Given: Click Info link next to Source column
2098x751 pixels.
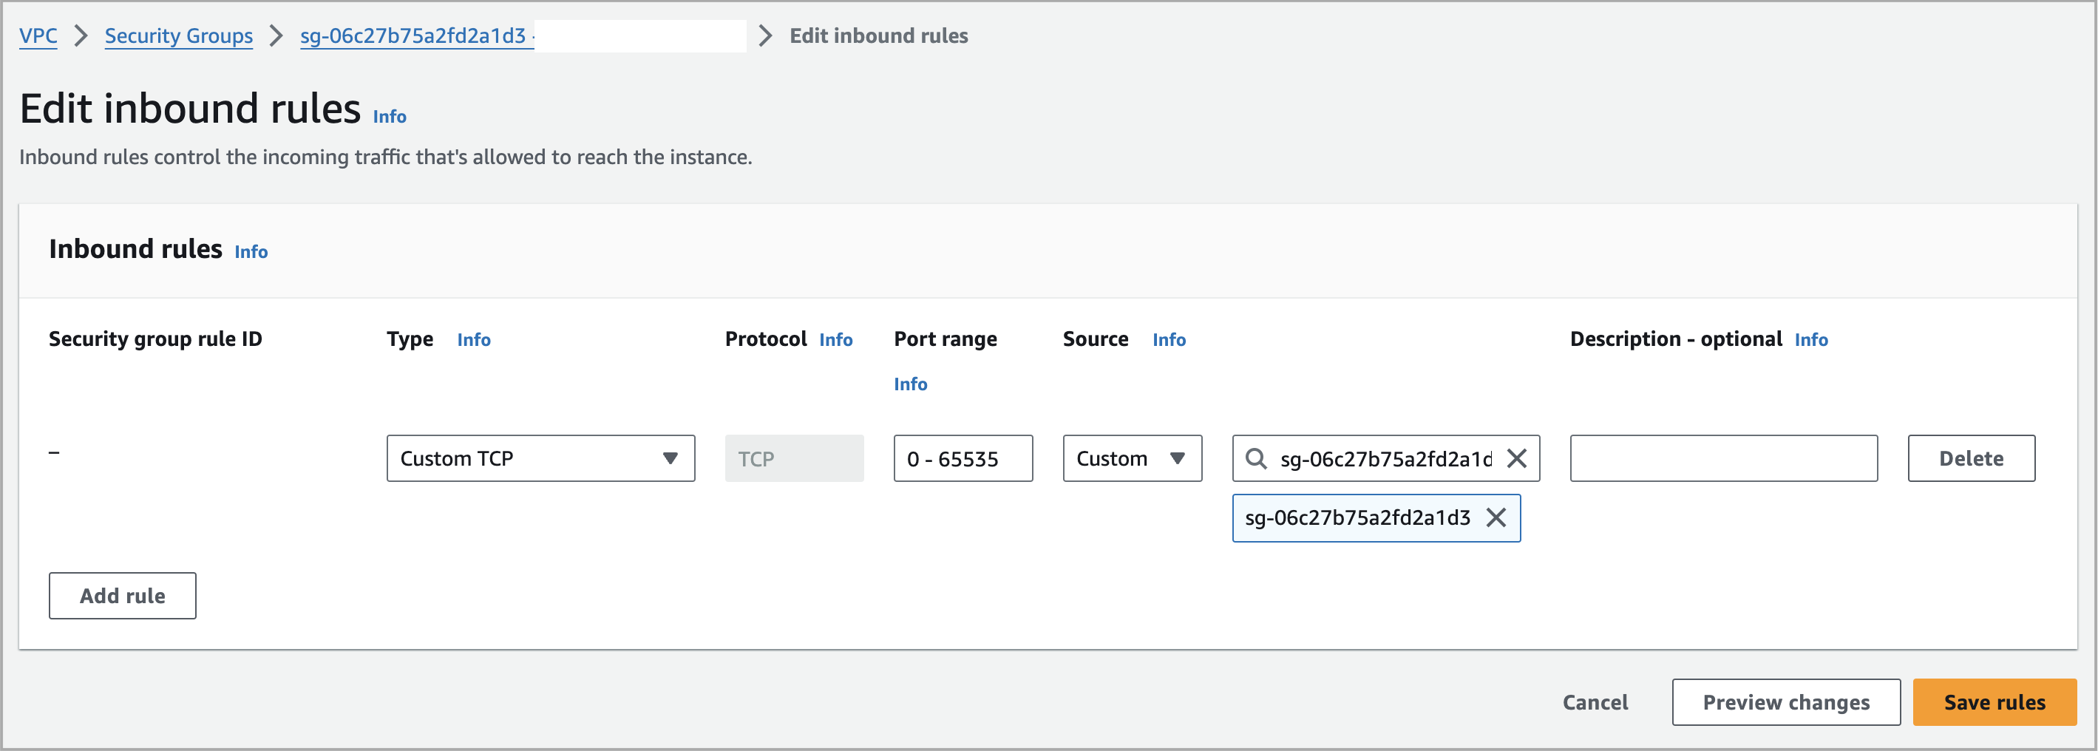Looking at the screenshot, I should [1168, 340].
